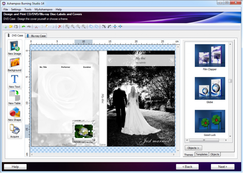Expand the Objects > panel button
Viewport: 243px width, 173px height.
click(x=193, y=148)
